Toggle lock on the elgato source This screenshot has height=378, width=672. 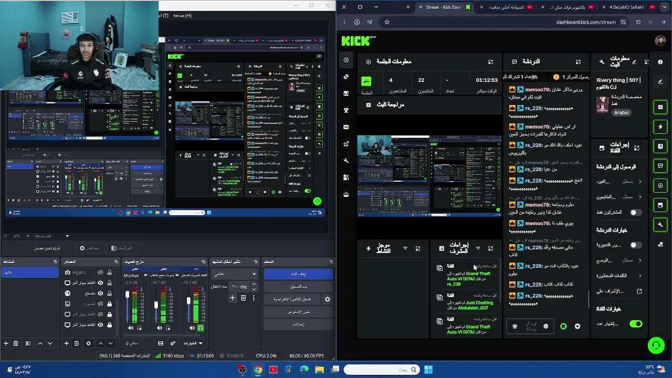tap(109, 272)
